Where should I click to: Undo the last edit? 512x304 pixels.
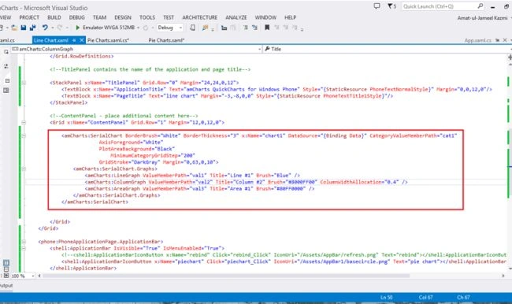(45, 28)
